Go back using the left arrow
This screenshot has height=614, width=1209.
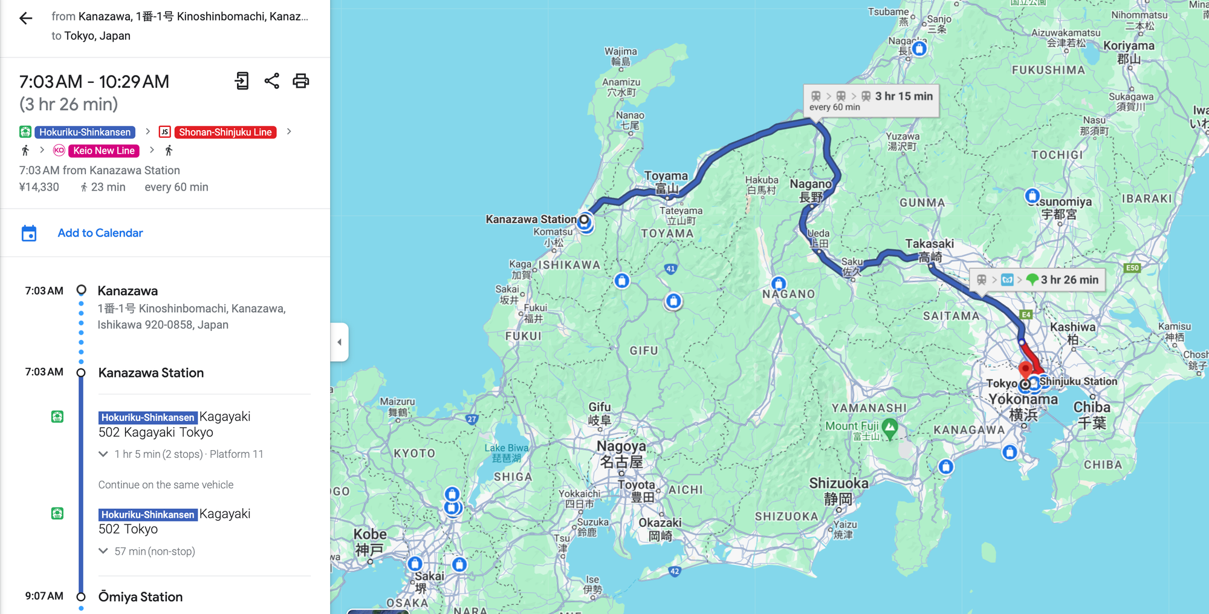(x=25, y=19)
